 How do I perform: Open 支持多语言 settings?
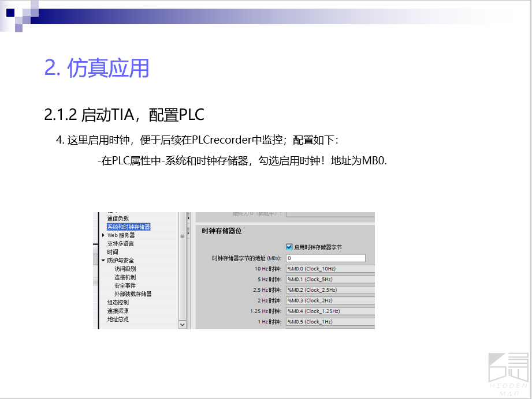[x=120, y=243]
